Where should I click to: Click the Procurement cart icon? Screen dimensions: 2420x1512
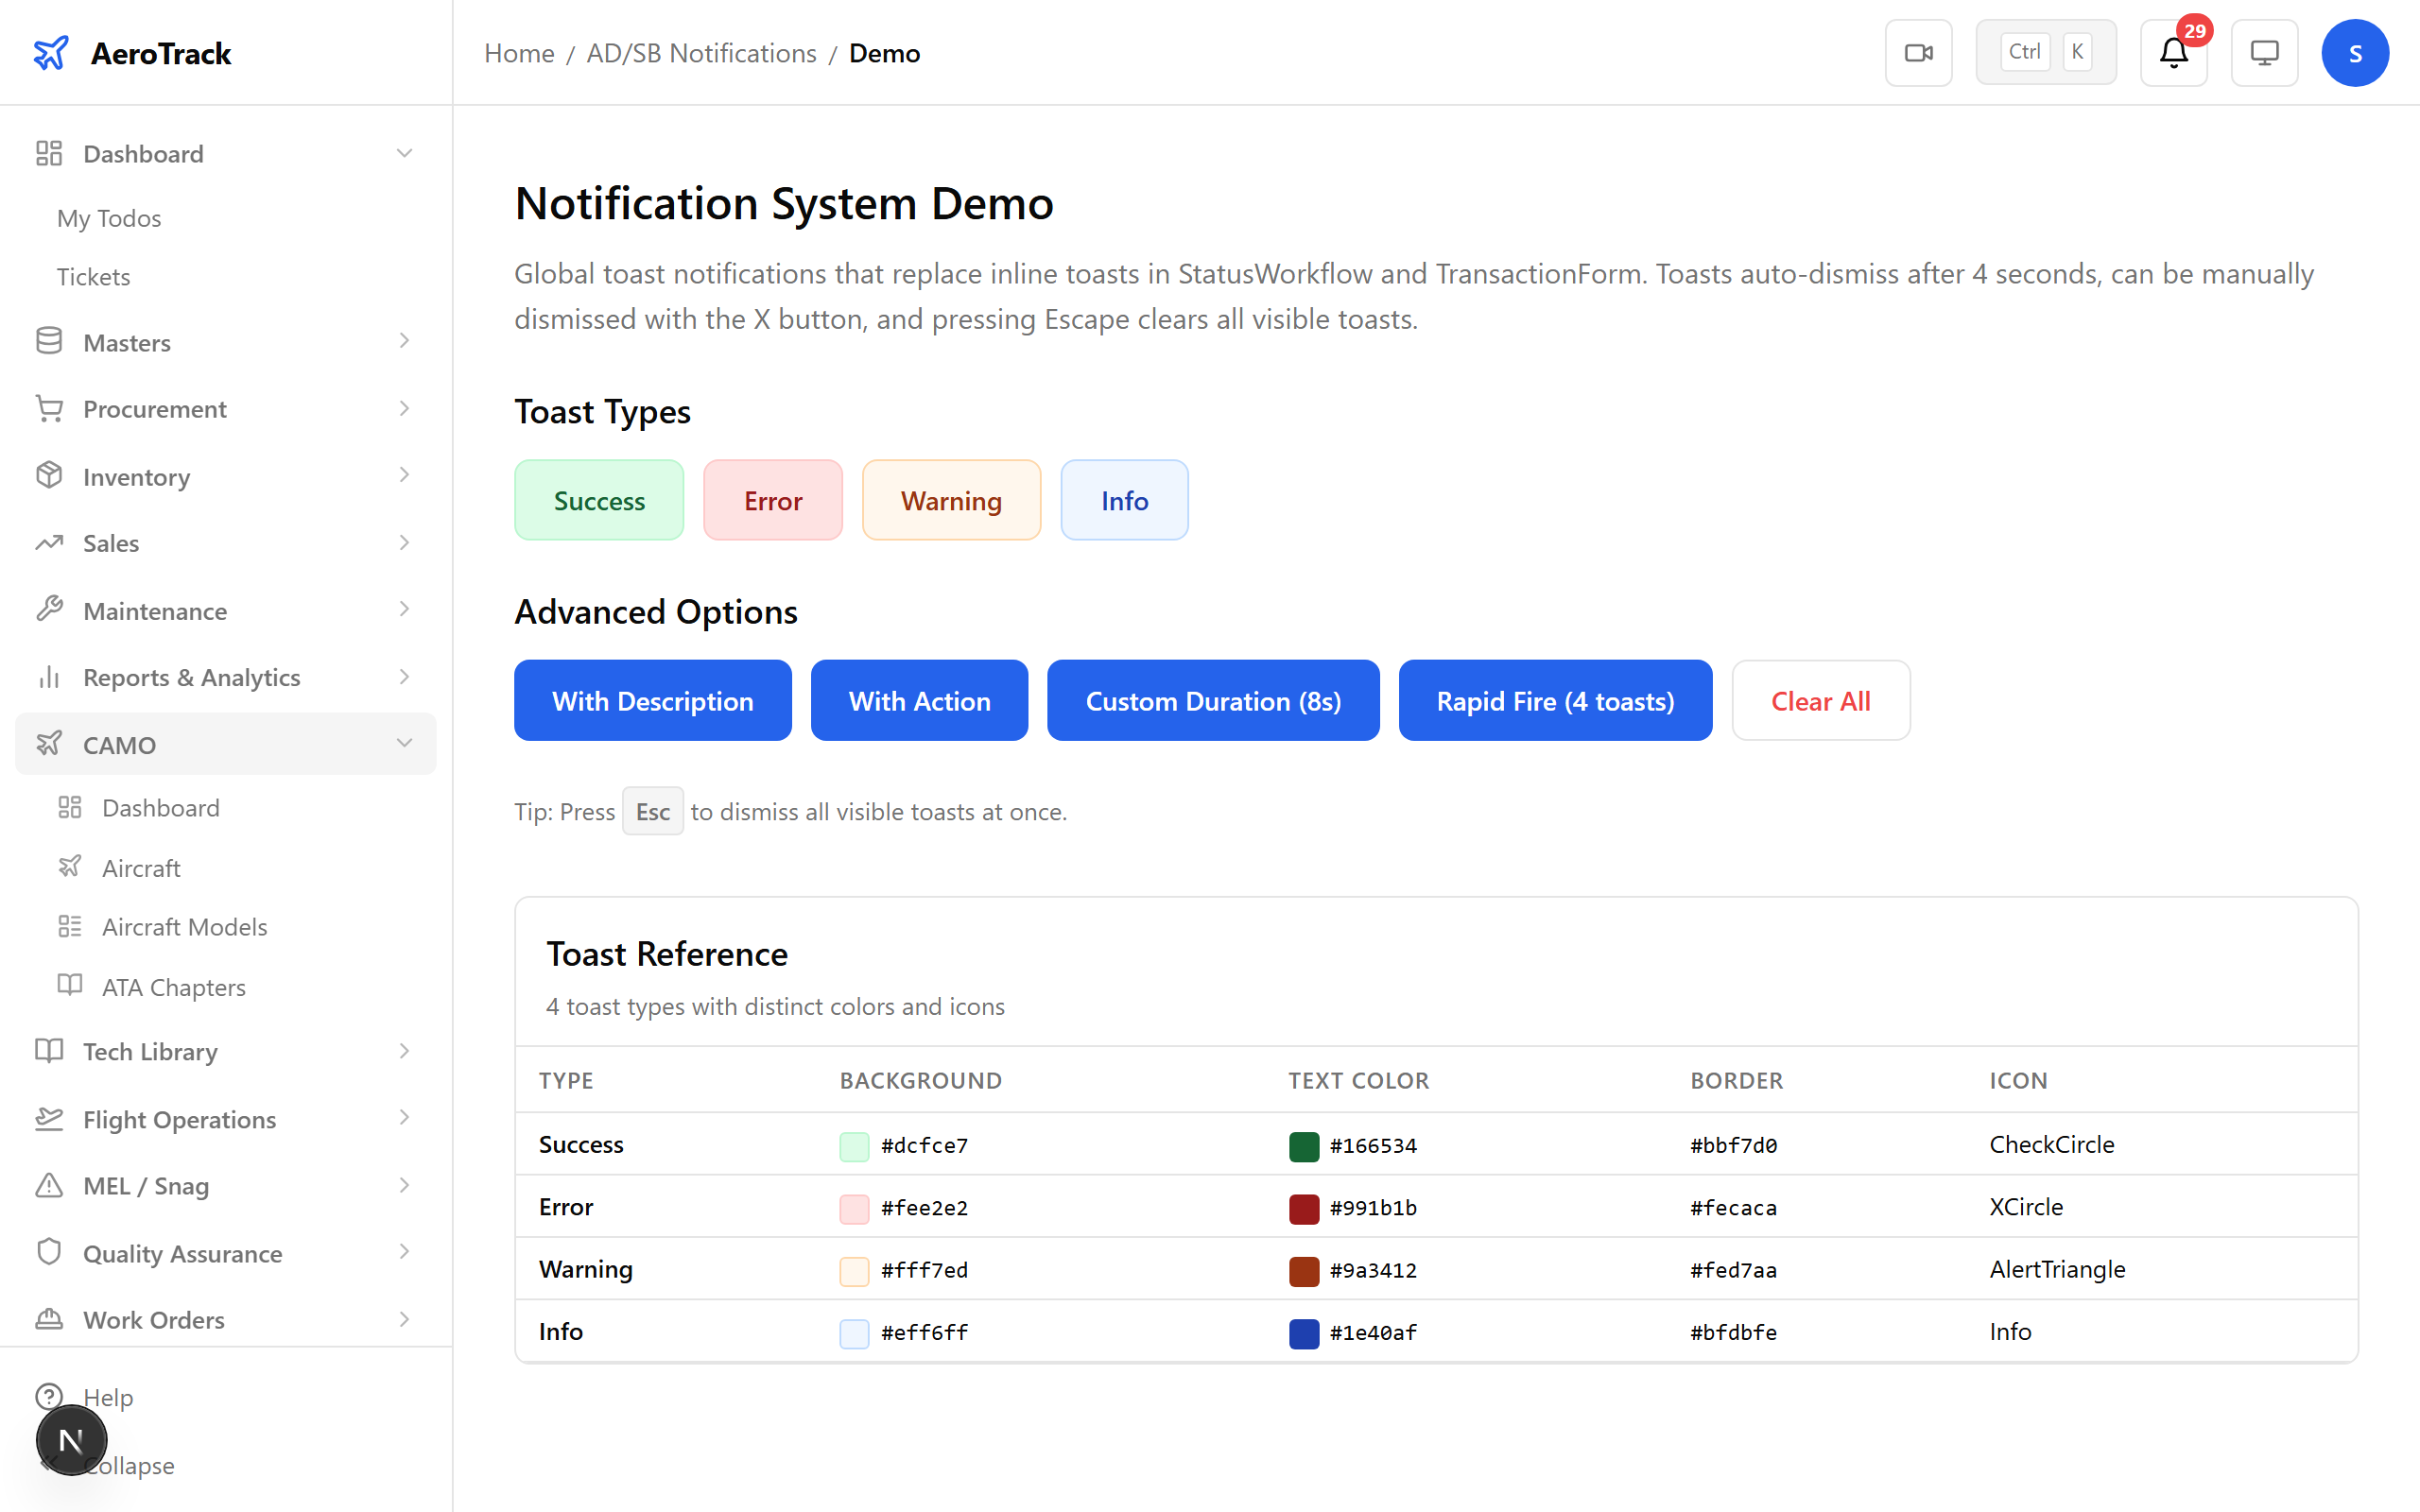click(48, 408)
